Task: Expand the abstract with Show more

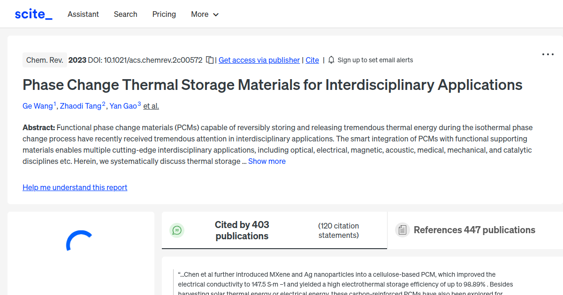Action: click(x=266, y=161)
